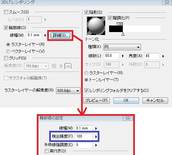Open the 種類(K) dropdown showing 円
The width and height of the screenshot is (172, 155).
(122, 47)
